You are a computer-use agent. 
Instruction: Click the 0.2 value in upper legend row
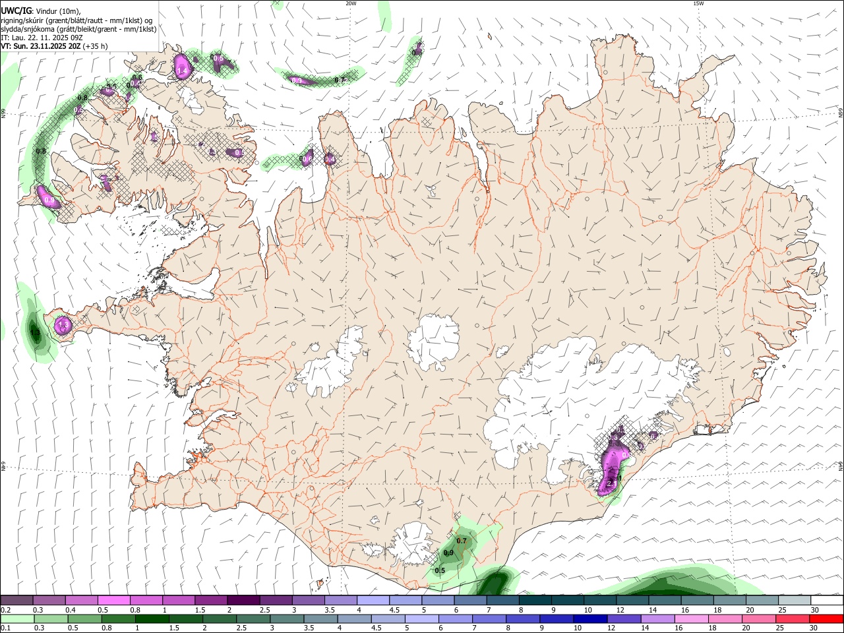pos(5,610)
